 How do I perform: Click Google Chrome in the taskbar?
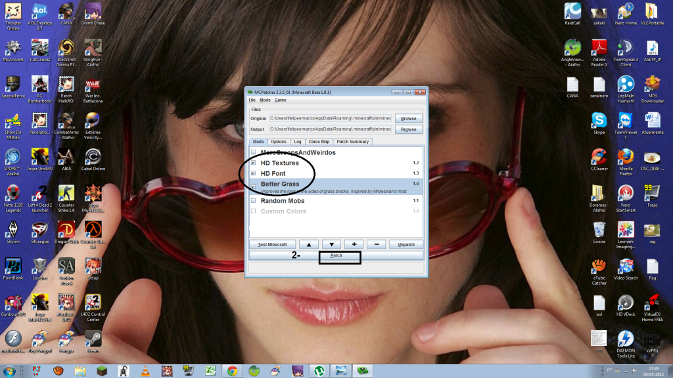[x=232, y=370]
